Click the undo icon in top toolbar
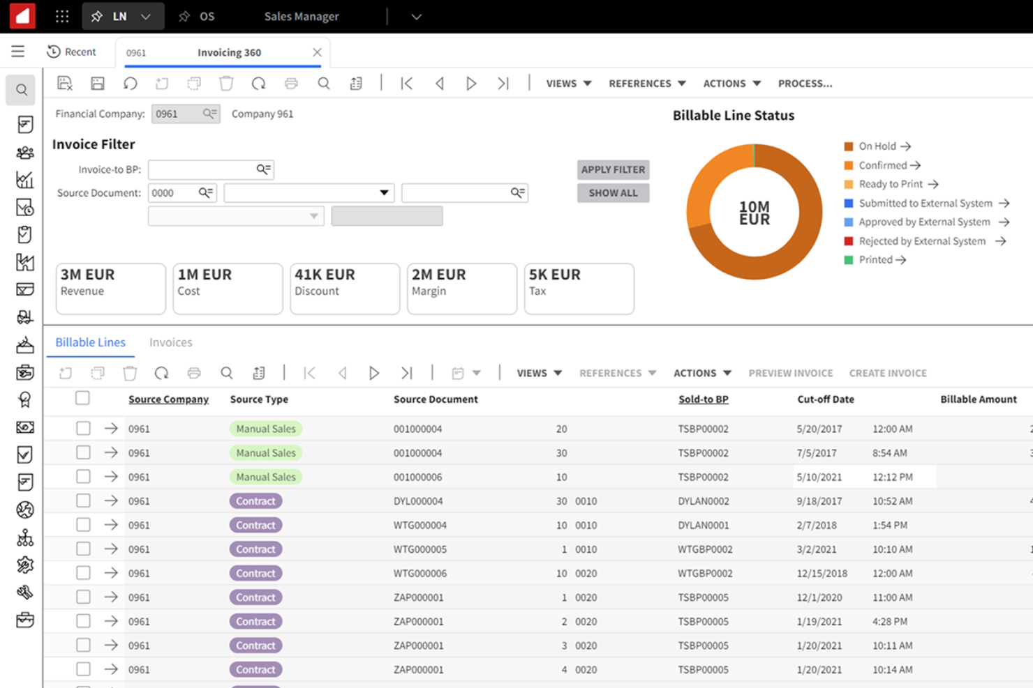Image resolution: width=1033 pixels, height=688 pixels. pos(130,84)
